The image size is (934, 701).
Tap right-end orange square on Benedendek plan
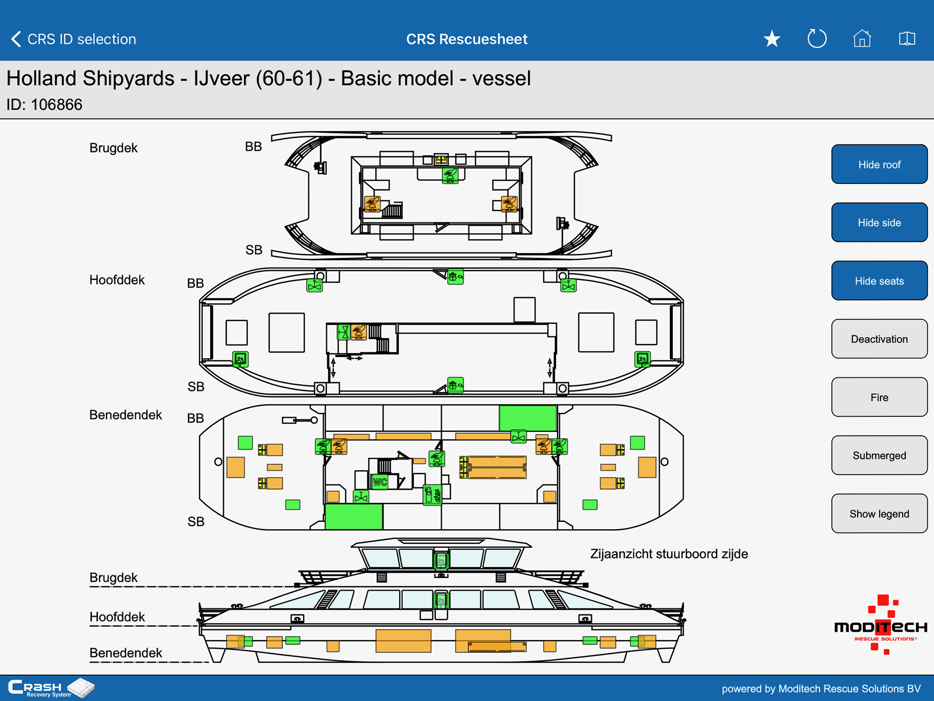point(647,467)
